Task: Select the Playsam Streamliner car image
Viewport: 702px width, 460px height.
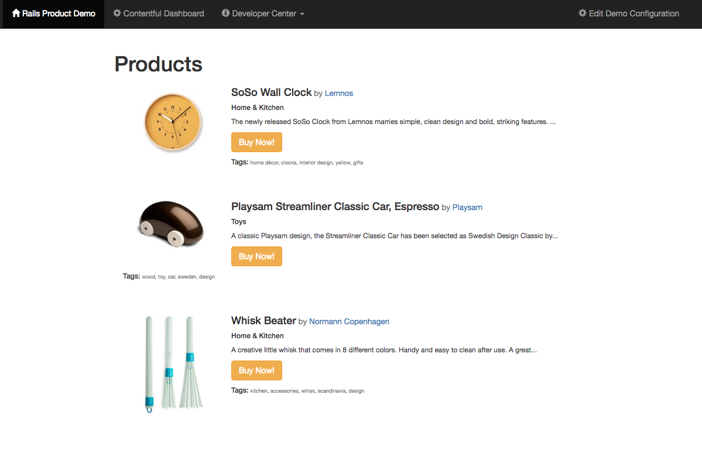Action: tap(171, 224)
